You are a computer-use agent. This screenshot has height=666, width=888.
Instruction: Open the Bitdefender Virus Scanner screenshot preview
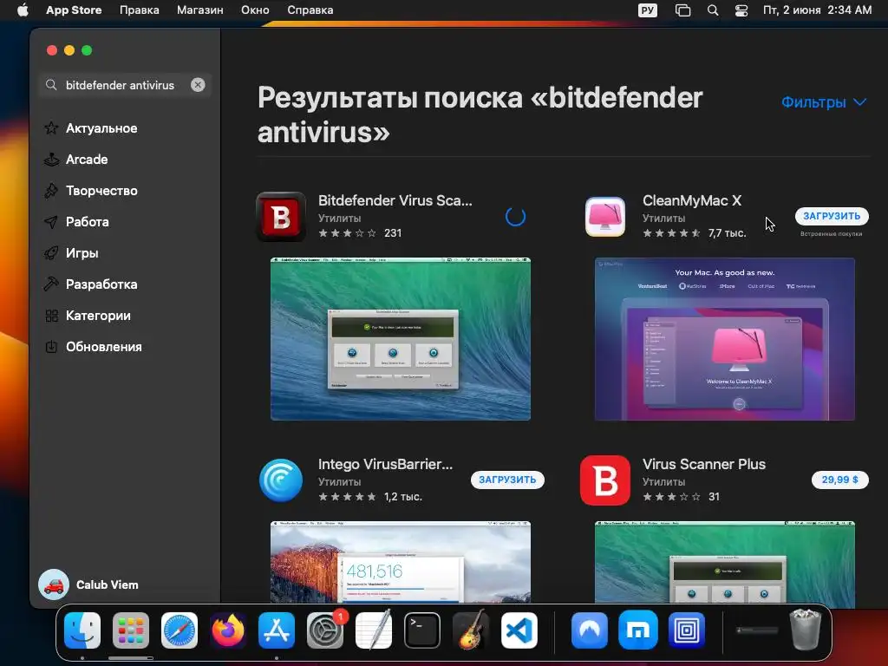click(401, 339)
